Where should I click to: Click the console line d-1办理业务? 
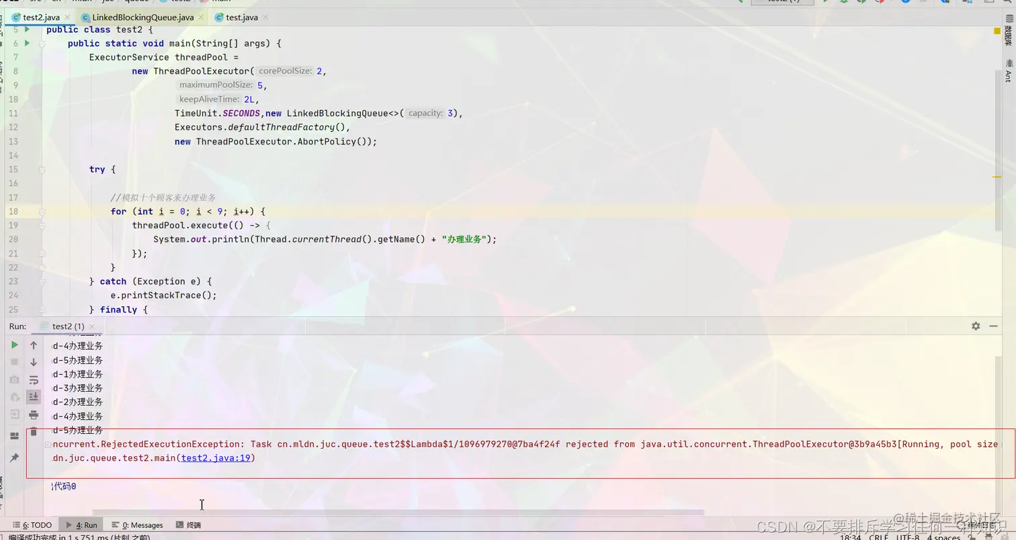[78, 374]
